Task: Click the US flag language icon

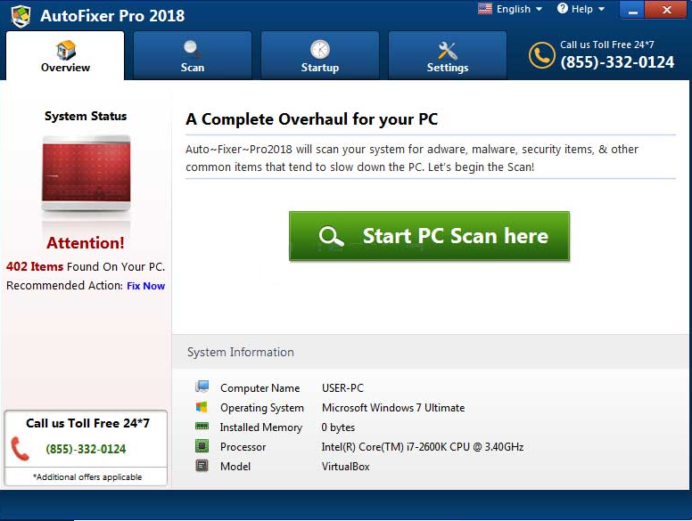Action: coord(485,9)
